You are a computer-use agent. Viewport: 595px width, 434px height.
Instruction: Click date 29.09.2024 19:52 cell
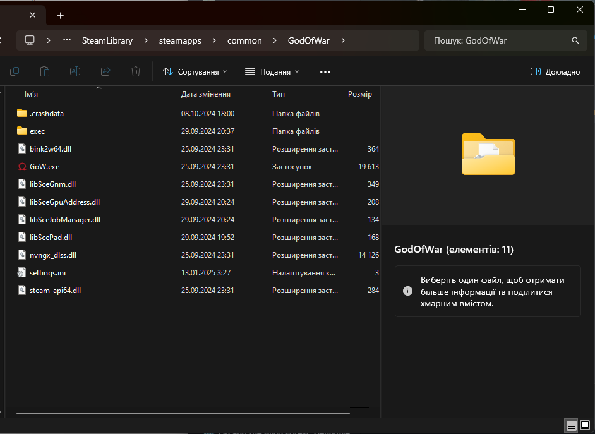(x=208, y=237)
